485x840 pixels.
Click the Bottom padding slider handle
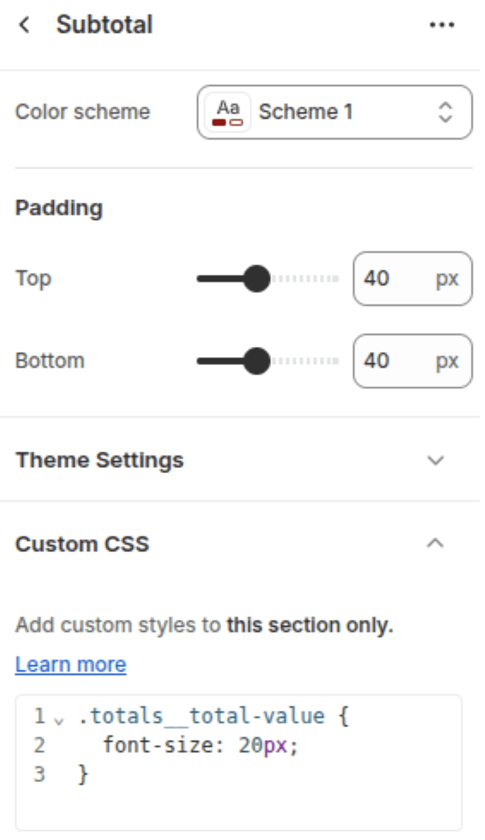[x=256, y=361]
